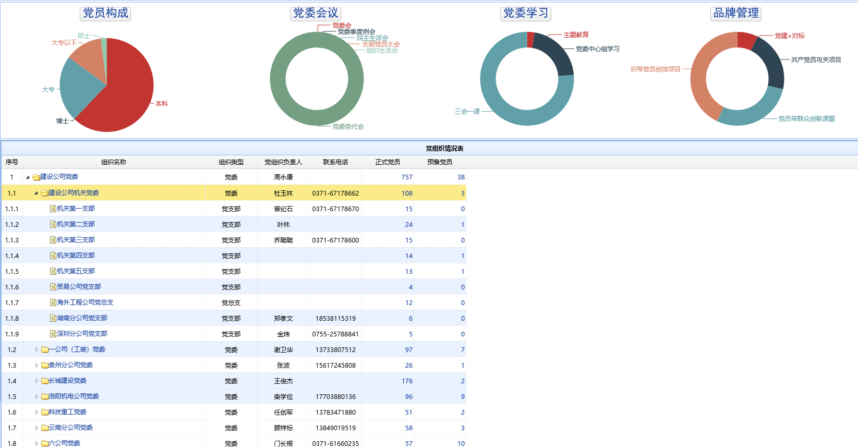
Task: Click document icon of 深圳分公司党支部
Action: (53, 334)
